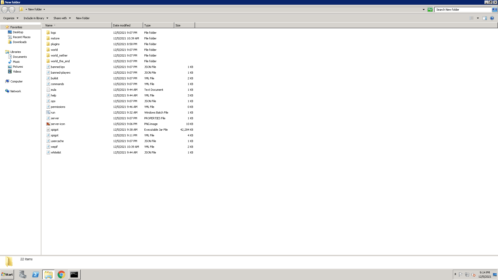Open the Organize dropdown menu
Viewport: 498px width, 280px height.
11,18
